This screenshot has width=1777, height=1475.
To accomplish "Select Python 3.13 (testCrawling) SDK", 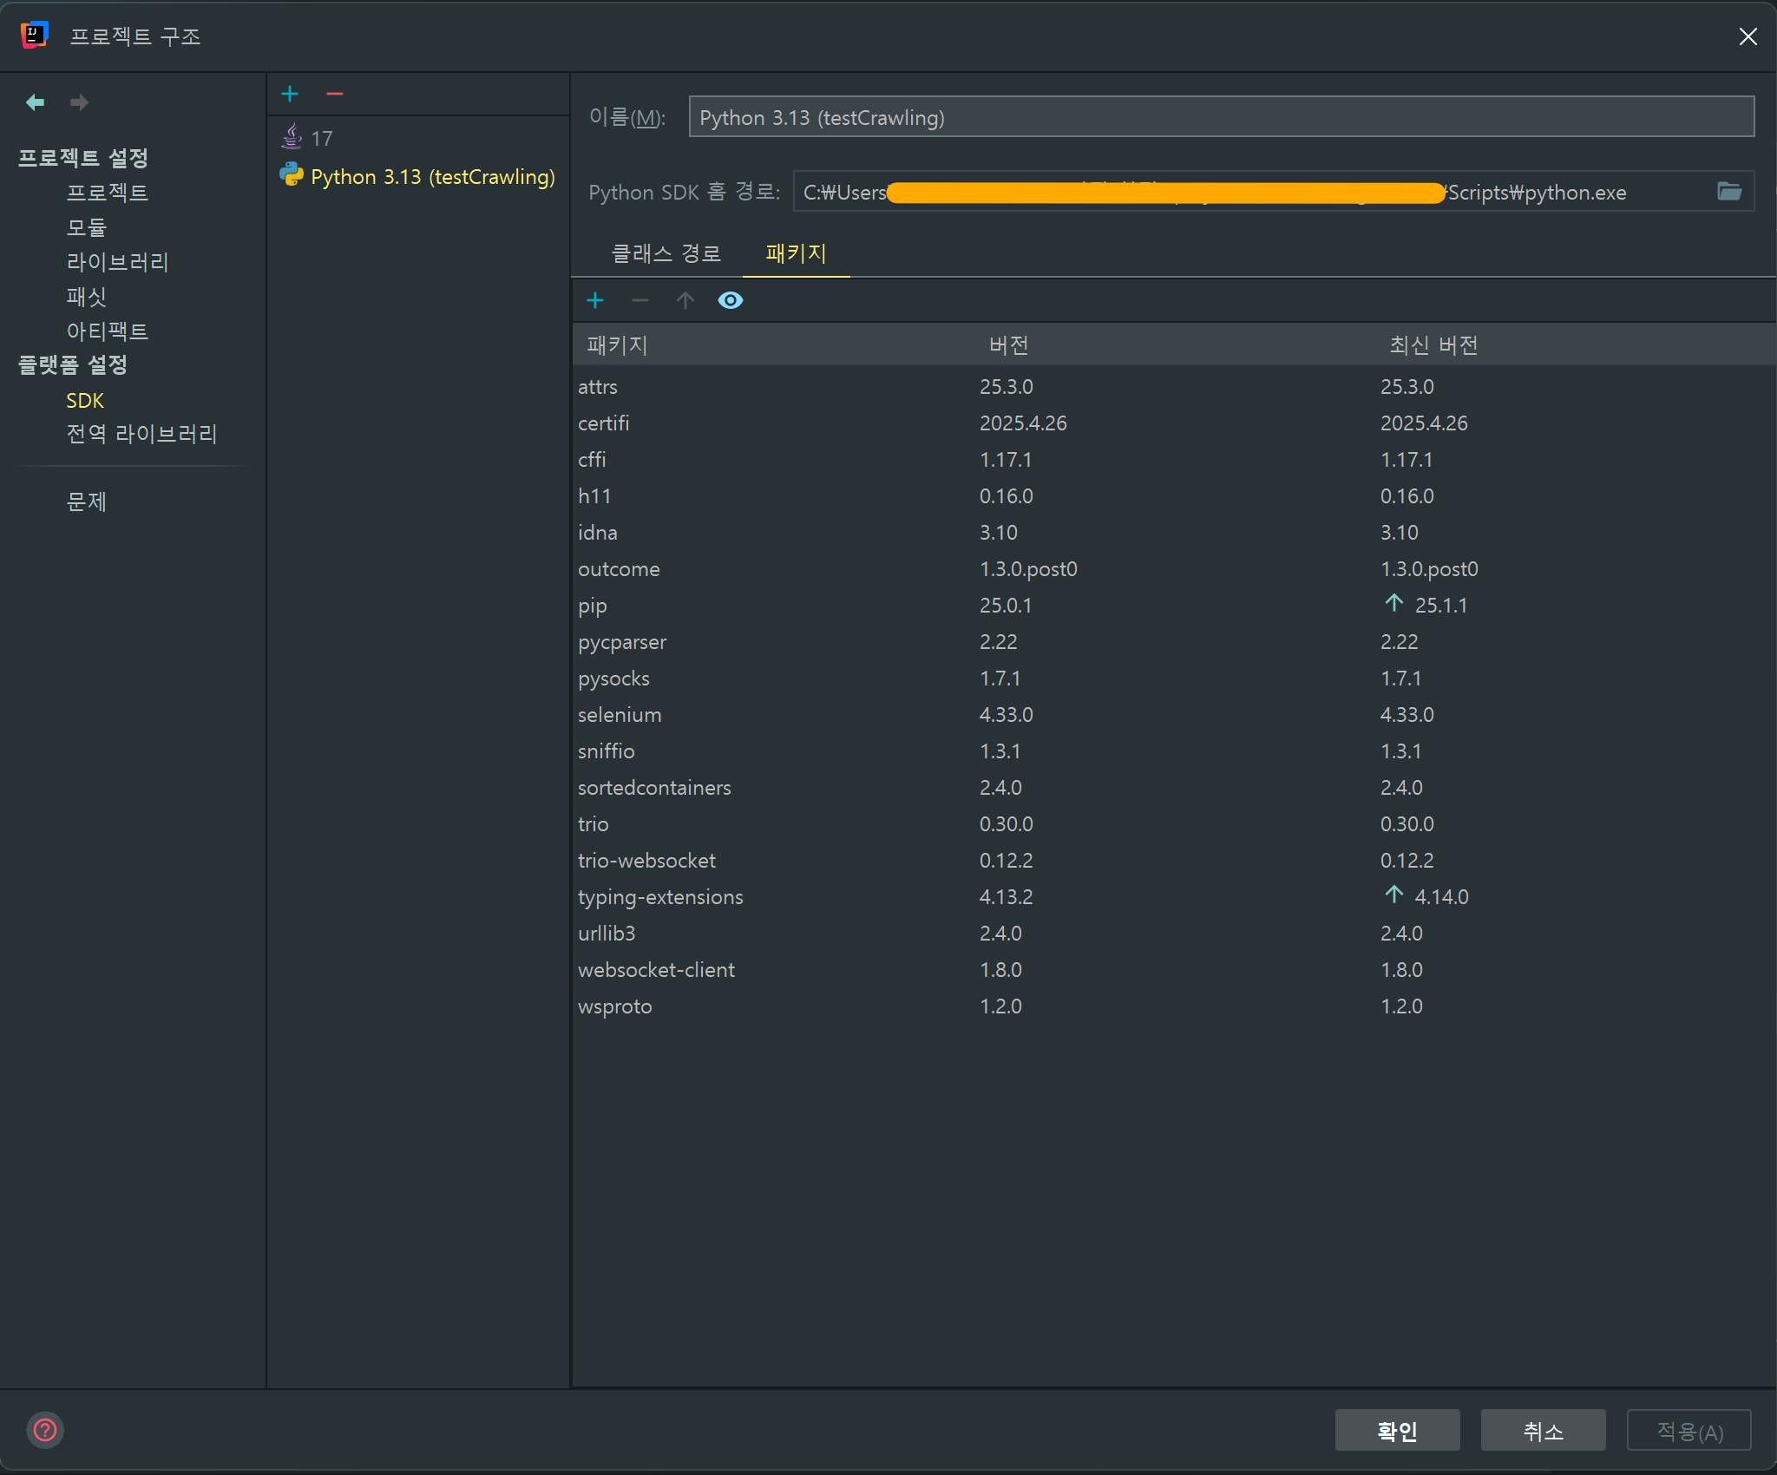I will 417,176.
